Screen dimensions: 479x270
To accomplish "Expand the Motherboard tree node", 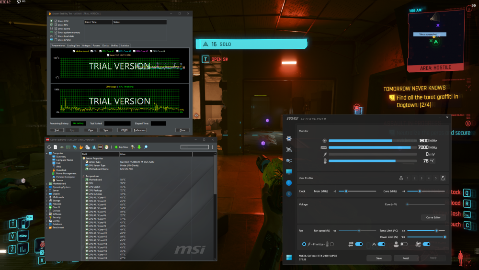I will click(47, 183).
